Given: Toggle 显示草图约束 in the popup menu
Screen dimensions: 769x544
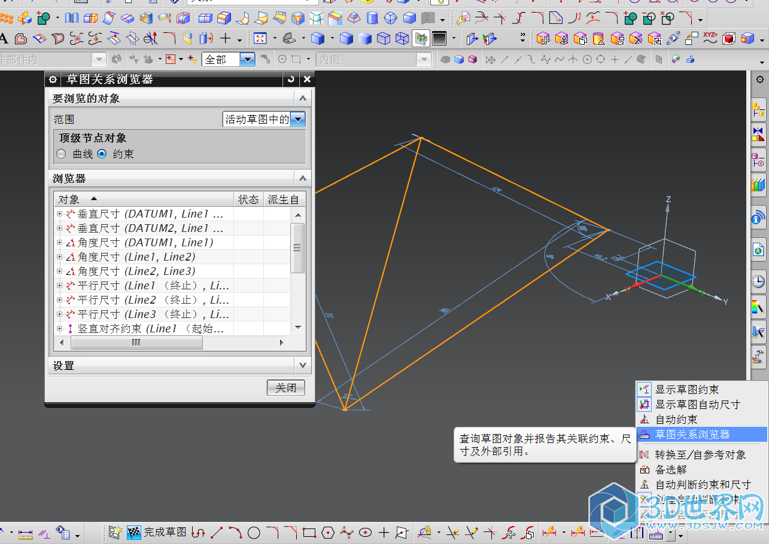Looking at the screenshot, I should tap(687, 389).
